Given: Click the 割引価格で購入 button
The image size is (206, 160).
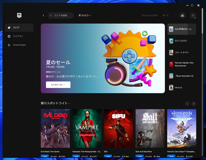Looking at the screenshot, I should 58,85.
